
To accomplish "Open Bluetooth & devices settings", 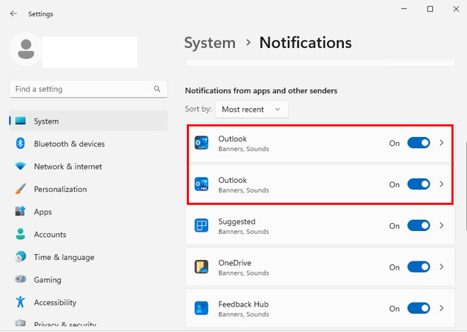I will click(88, 144).
